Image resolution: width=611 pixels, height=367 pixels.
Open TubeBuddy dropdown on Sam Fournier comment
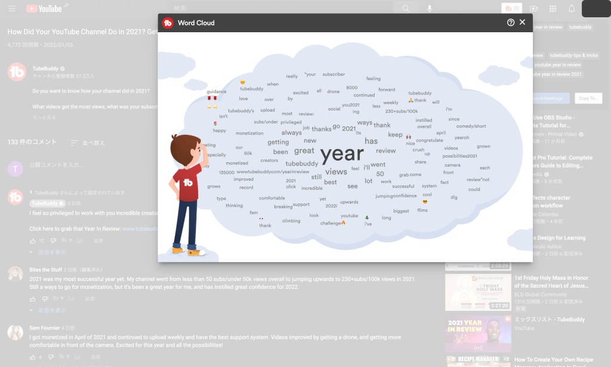pyautogui.click(x=64, y=356)
